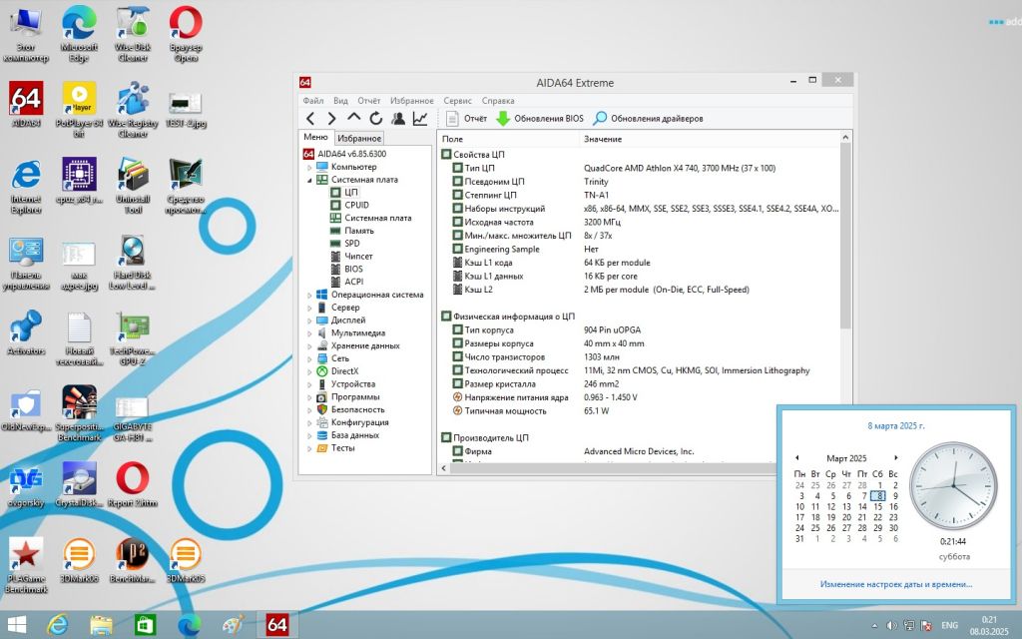Viewport: 1022px width, 639px height.
Task: Open Internet Explorer from the taskbar
Action: [58, 625]
